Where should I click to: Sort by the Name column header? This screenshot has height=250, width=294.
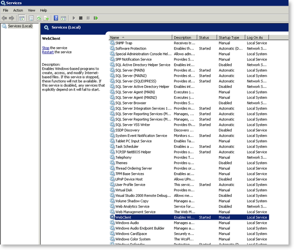tap(140, 38)
